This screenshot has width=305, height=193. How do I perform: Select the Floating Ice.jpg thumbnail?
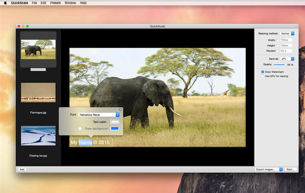pyautogui.click(x=38, y=136)
